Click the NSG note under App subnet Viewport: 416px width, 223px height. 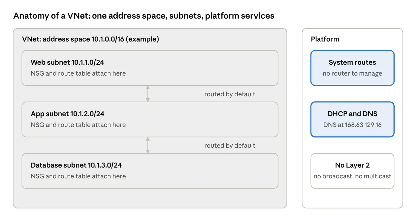coord(78,125)
